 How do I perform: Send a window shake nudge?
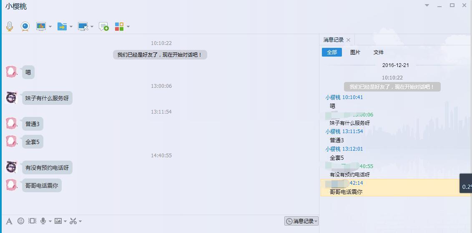[x=32, y=221]
